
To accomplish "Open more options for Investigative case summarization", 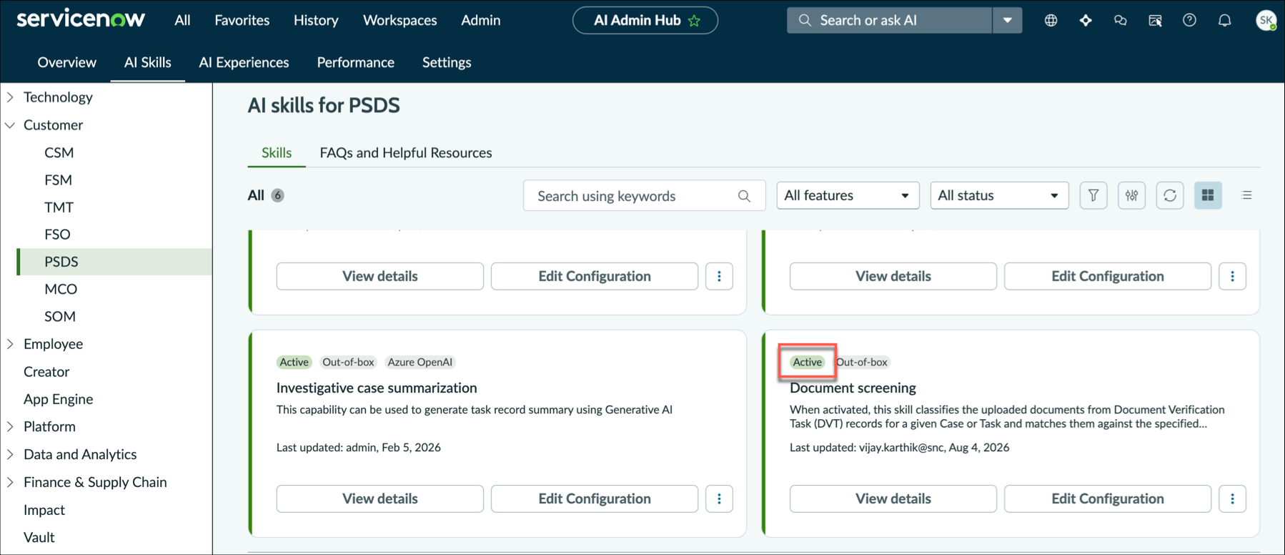I will [719, 498].
